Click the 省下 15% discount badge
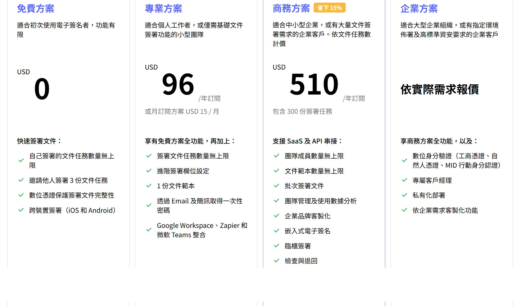The height and width of the screenshot is (306, 522). pos(330,8)
